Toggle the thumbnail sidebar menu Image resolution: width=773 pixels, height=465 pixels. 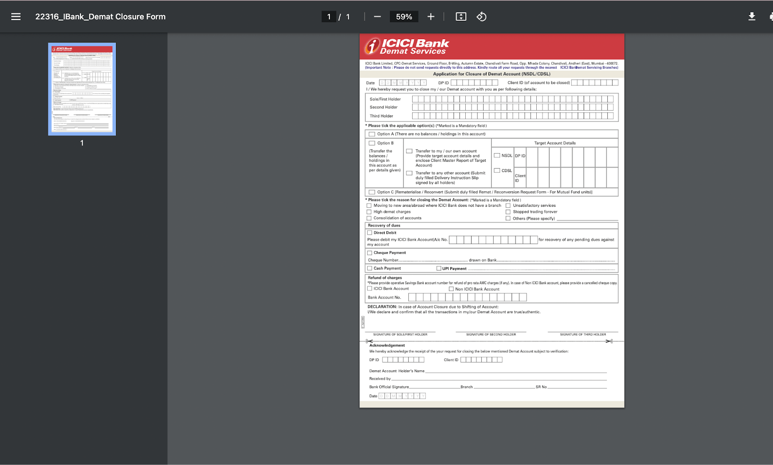tap(16, 16)
